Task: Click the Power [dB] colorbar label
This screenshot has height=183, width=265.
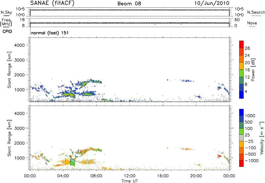Action: (253, 70)
